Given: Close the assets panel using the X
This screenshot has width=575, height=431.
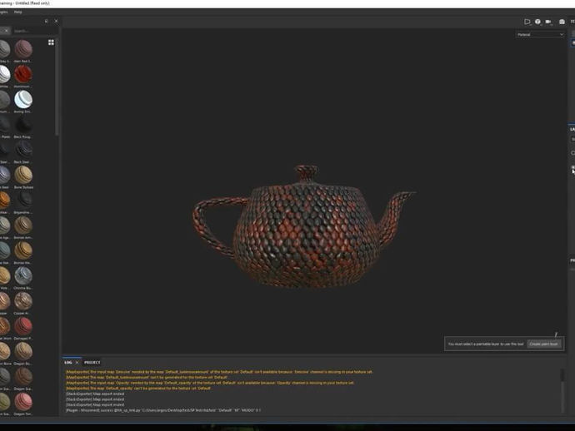Looking at the screenshot, I should coord(56,22).
